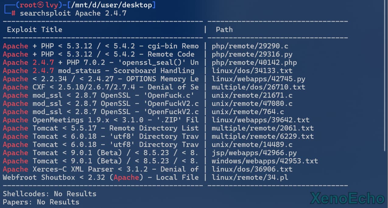
Task: Select the linux/webapps/42745.py path
Action: [x=258, y=79]
